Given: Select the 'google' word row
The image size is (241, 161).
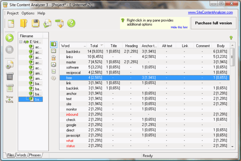Looking at the screenshot, I should (x=145, y=125).
